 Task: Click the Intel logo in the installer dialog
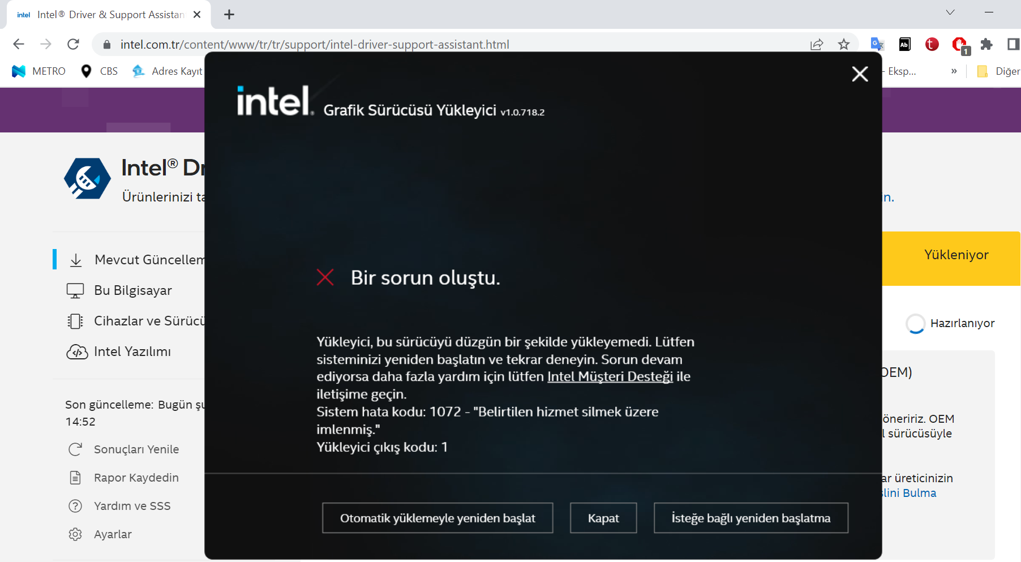[275, 101]
